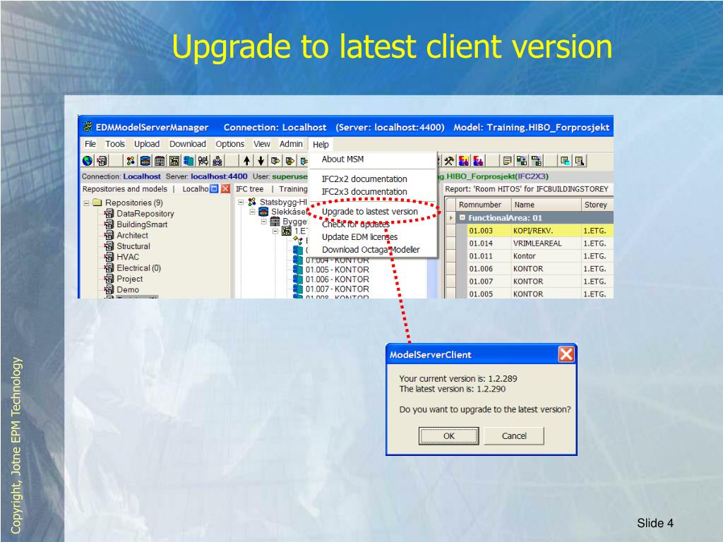The image size is (723, 542).
Task: Open the Upload menu
Action: [147, 144]
